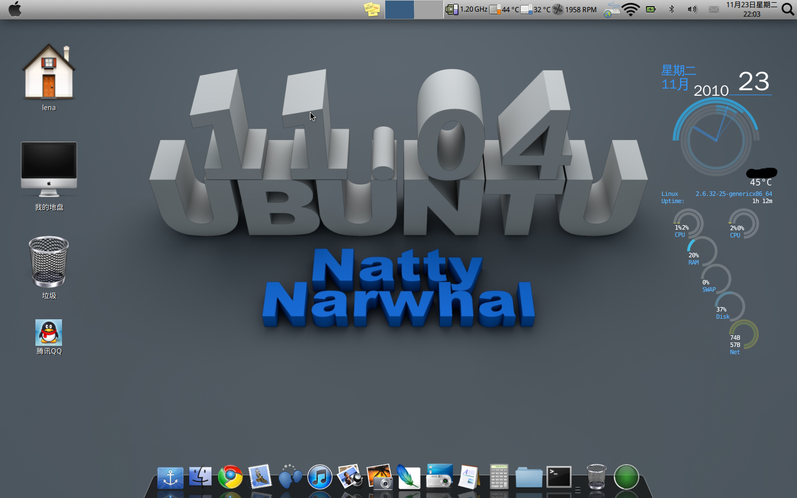Open the palm-sunset camera icon in dock

[x=380, y=476]
